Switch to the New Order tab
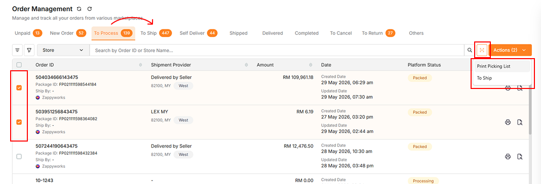 tap(68, 33)
